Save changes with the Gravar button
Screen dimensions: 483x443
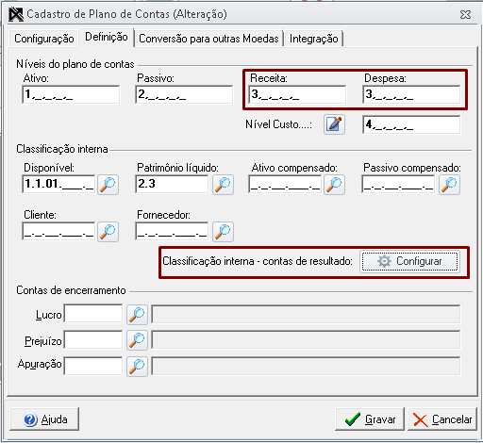(x=370, y=419)
